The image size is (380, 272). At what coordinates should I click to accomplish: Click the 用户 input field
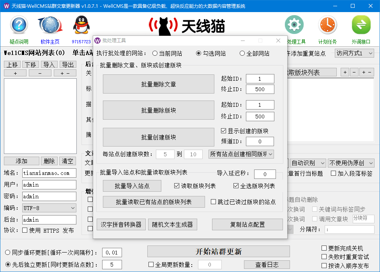pyautogui.click(x=49, y=185)
